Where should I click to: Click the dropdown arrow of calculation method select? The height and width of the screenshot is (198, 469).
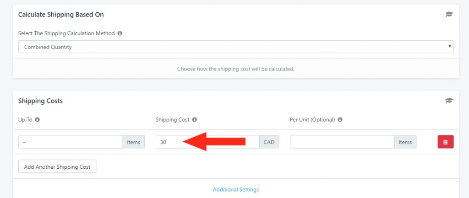449,47
